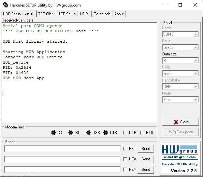
Task: Click the second Send text input field
Action: pyautogui.click(x=63, y=159)
